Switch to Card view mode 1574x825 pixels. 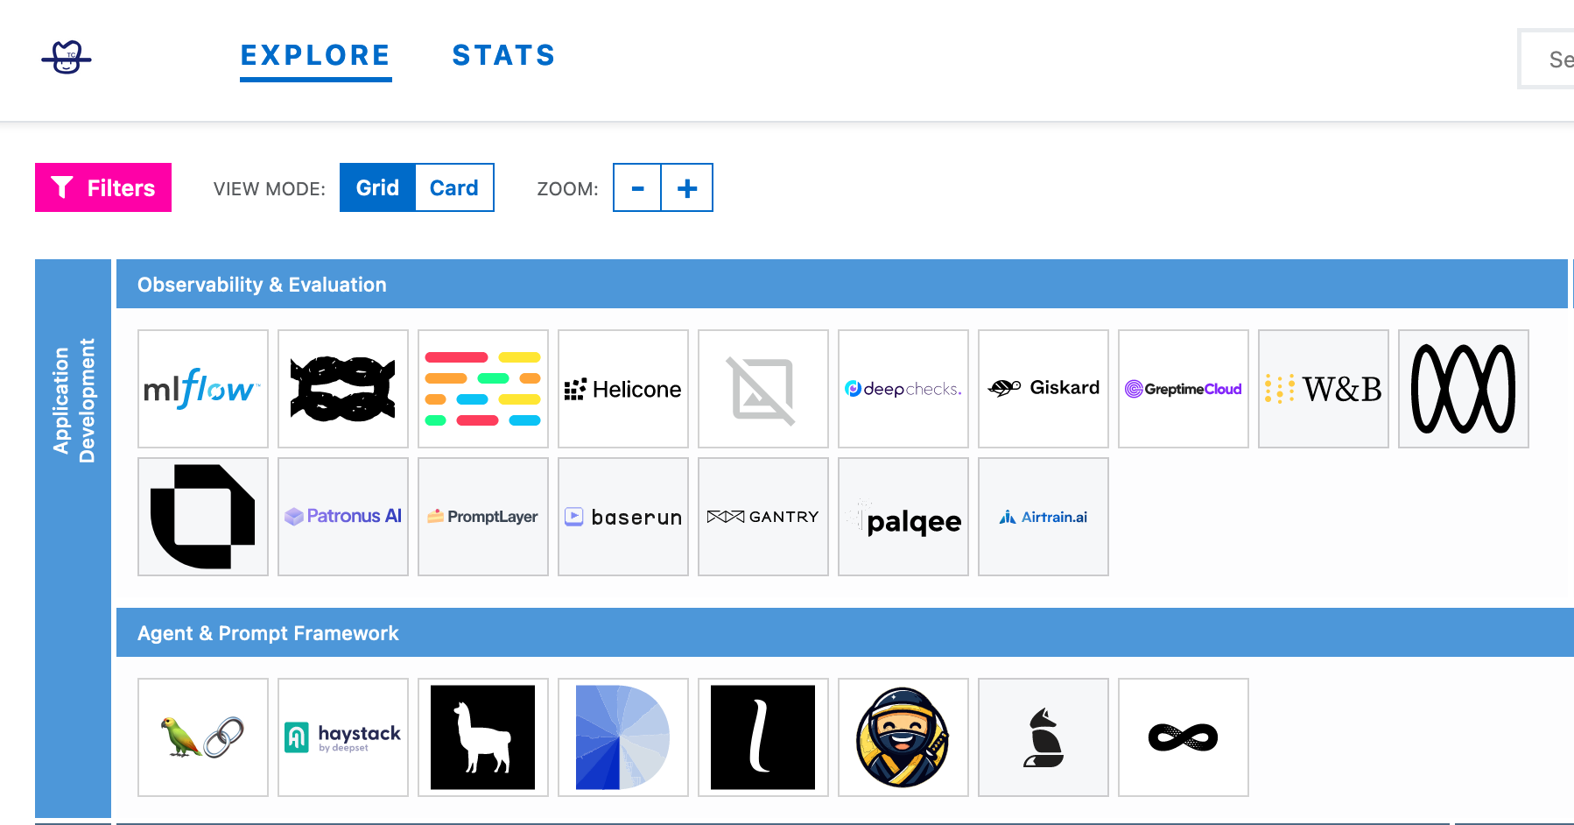(454, 187)
